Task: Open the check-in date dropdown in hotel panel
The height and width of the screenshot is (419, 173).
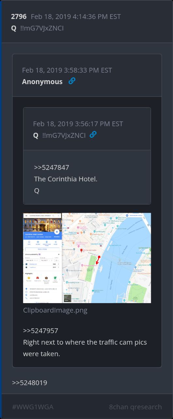Action: tap(32, 260)
